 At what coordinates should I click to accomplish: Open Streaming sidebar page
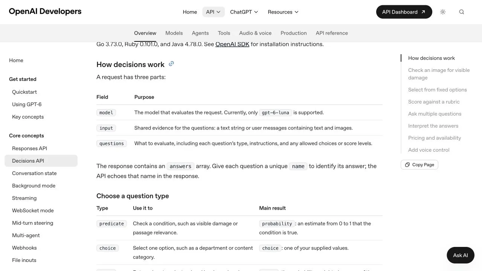[x=24, y=198]
